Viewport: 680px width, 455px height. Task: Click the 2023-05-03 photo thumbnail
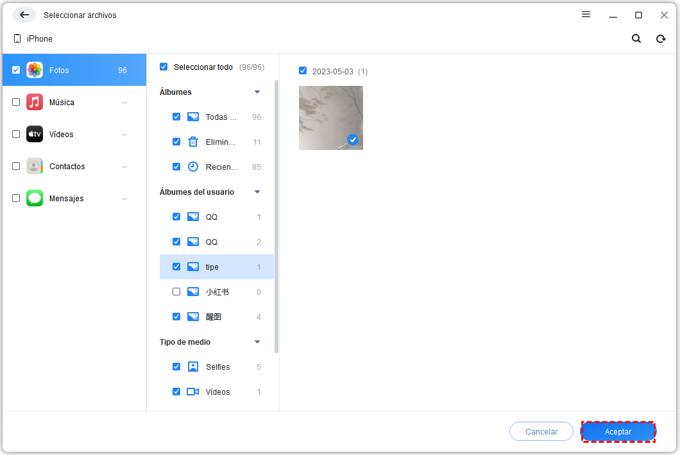coord(330,118)
